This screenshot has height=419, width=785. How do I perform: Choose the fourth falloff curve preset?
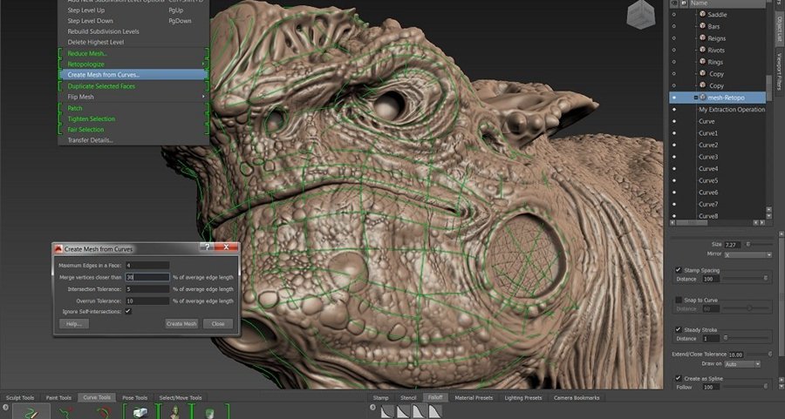coord(435,411)
